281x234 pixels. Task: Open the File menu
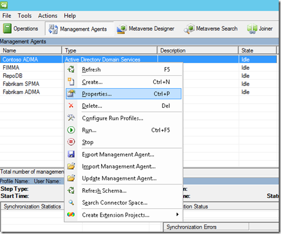[7, 16]
